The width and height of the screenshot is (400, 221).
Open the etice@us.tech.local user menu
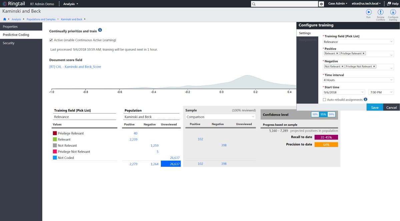pos(366,4)
